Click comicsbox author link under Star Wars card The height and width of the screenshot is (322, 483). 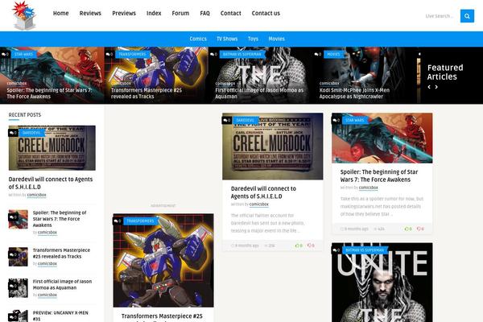tap(368, 188)
